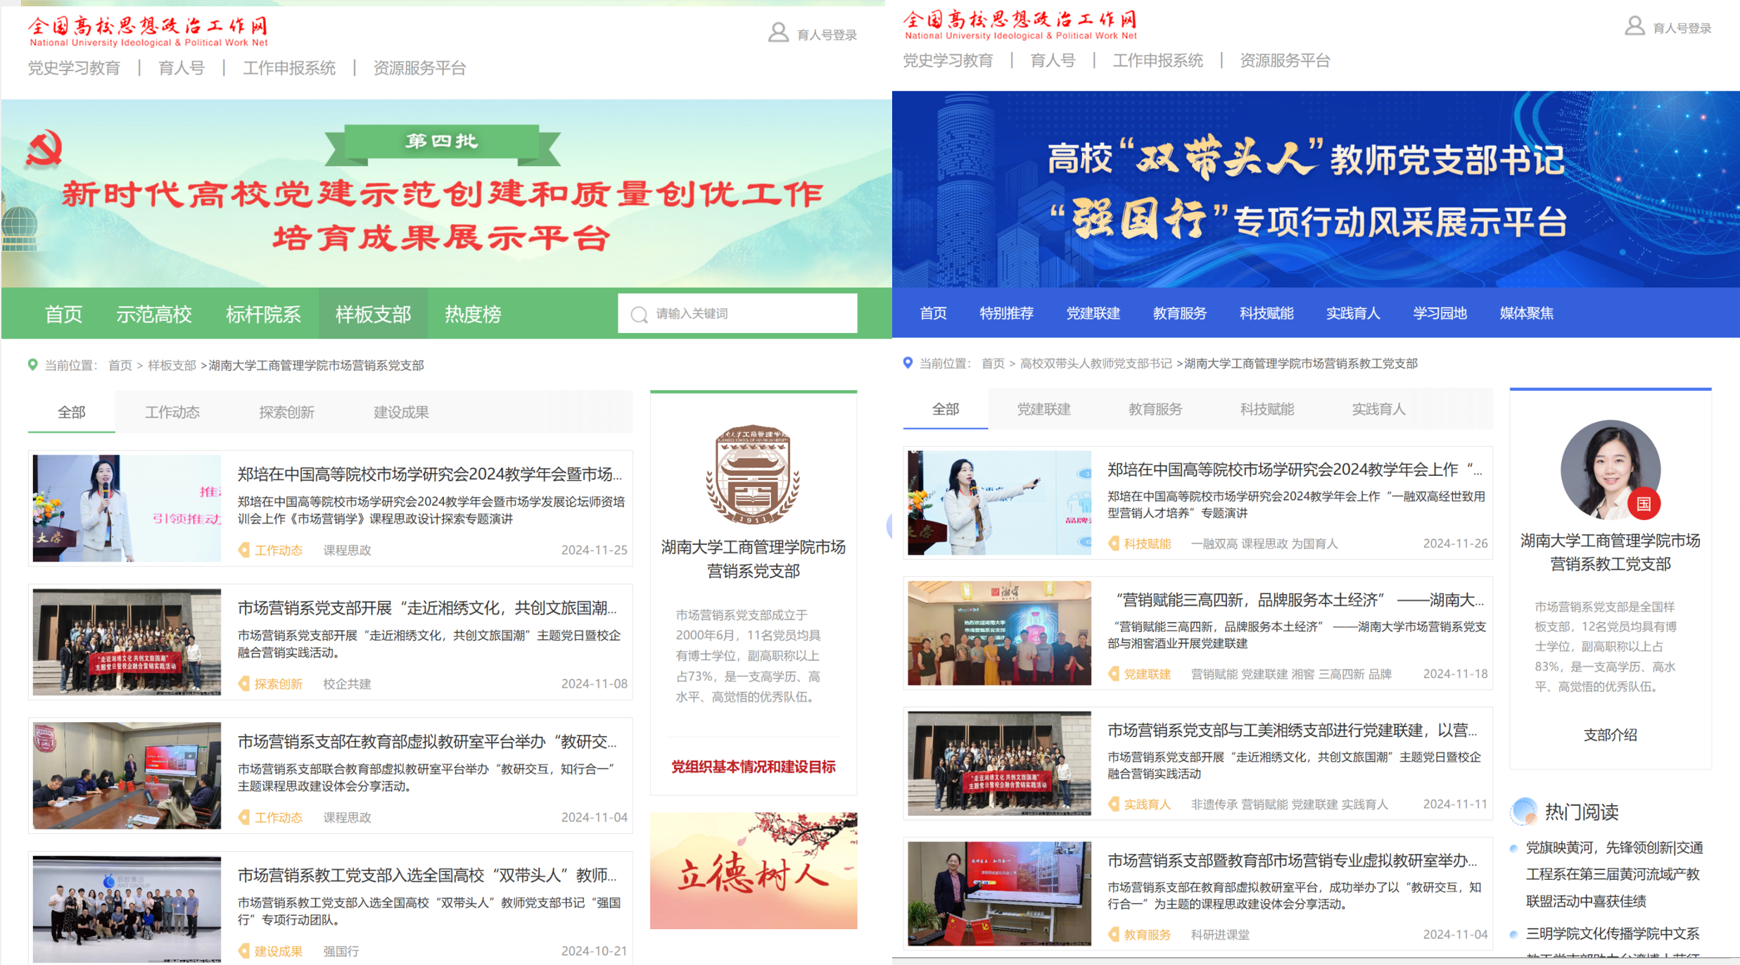Open 样板支部 in green navigation bar
The image size is (1740, 965).
(373, 314)
